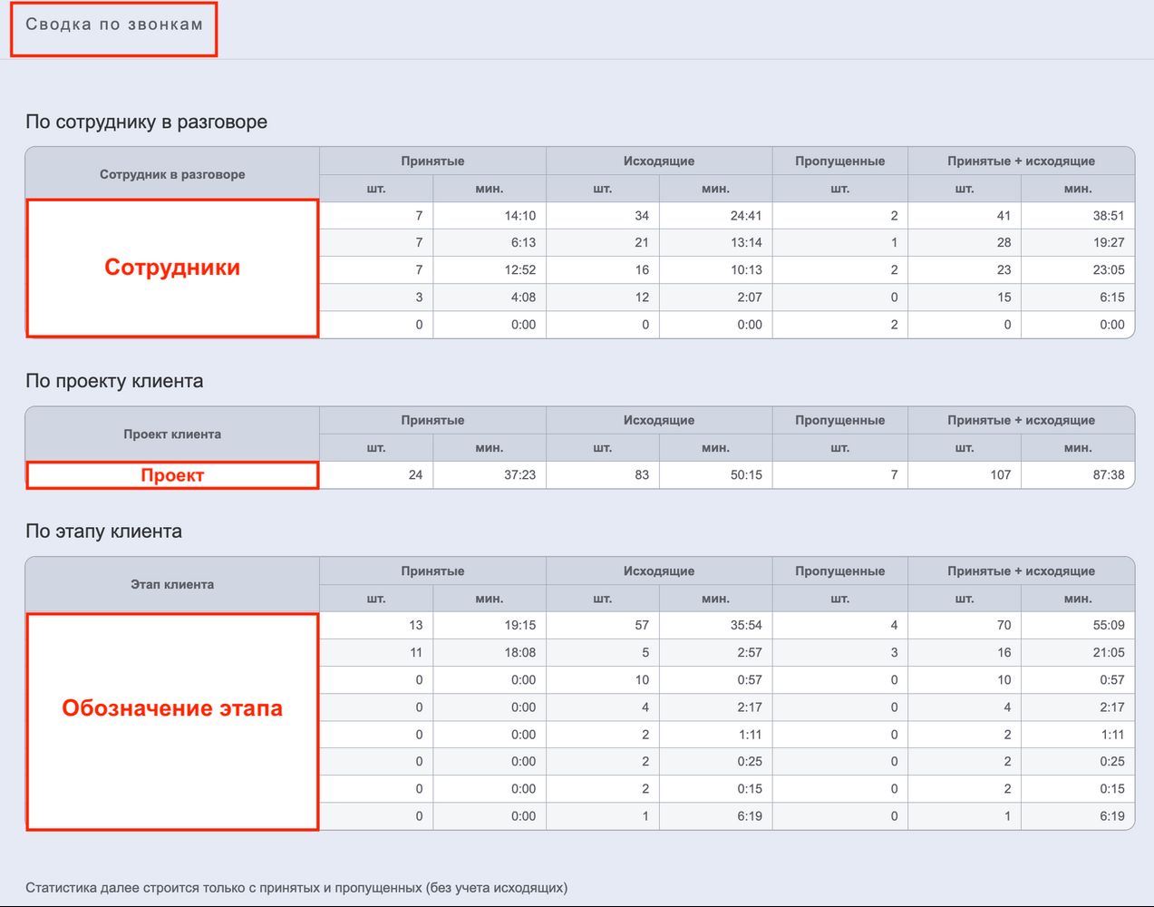Select the Проект клиента column header
Image resolution: width=1154 pixels, height=907 pixels.
click(172, 434)
